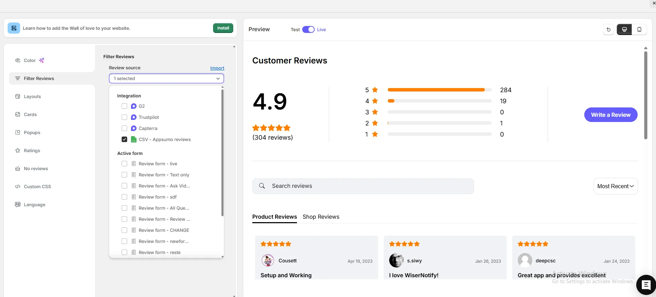Click the Trustpilot logo icon
Viewport: 656px width, 297px height.
click(134, 117)
